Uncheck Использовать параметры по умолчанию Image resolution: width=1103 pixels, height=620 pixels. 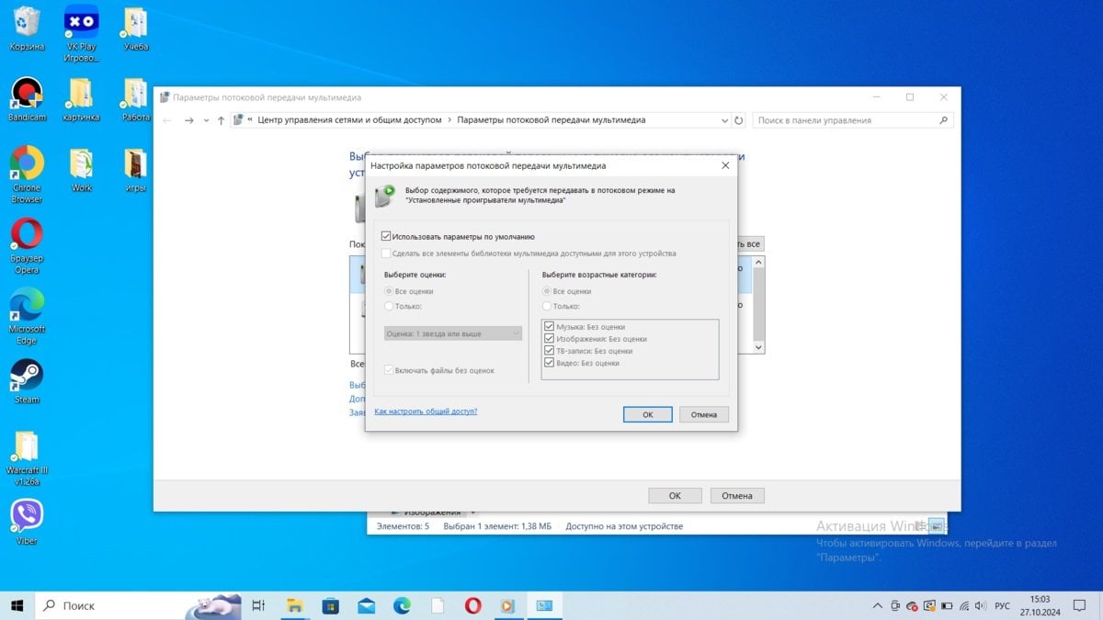386,236
